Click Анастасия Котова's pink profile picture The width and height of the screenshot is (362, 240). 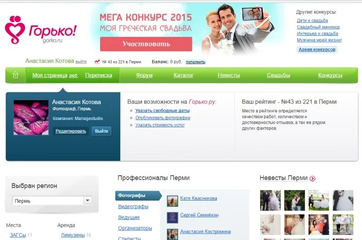click(31, 117)
